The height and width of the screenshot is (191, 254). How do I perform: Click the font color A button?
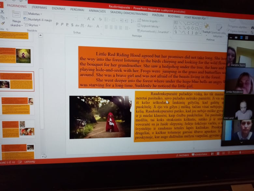click(98, 26)
